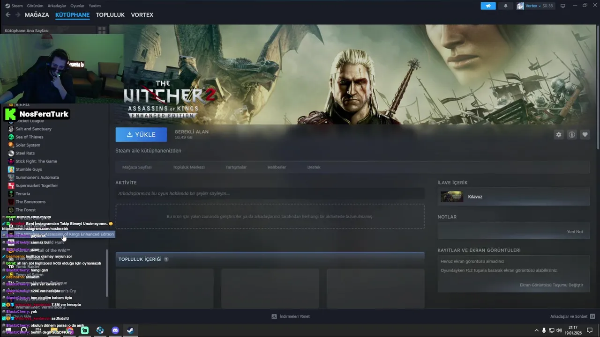Open the announcements megaphone button
This screenshot has height=337, width=600.
point(488,6)
